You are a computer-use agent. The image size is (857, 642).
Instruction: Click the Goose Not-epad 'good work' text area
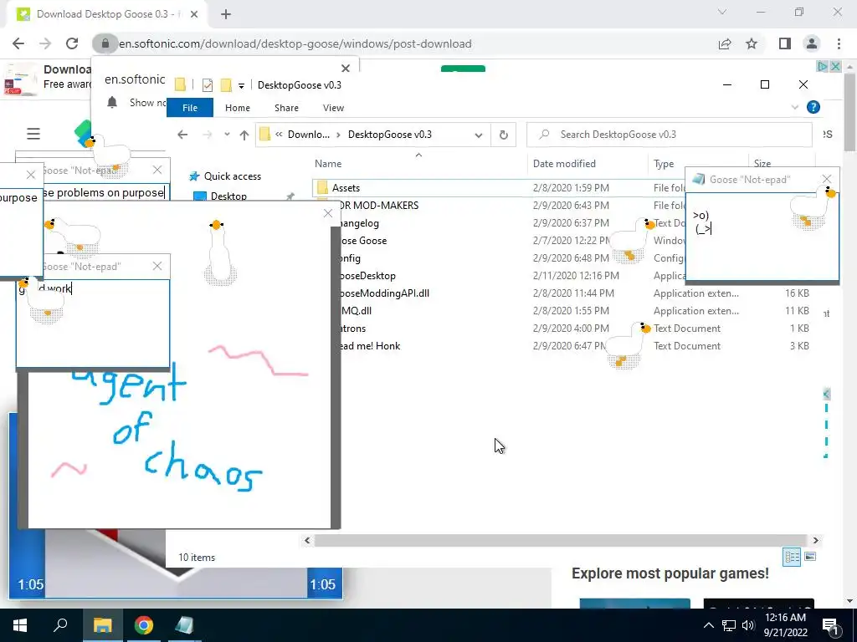pyautogui.click(x=93, y=324)
